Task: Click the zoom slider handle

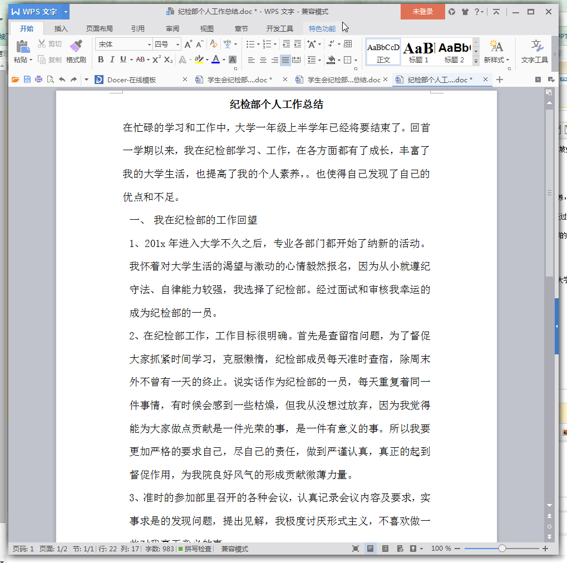Action: [x=502, y=549]
